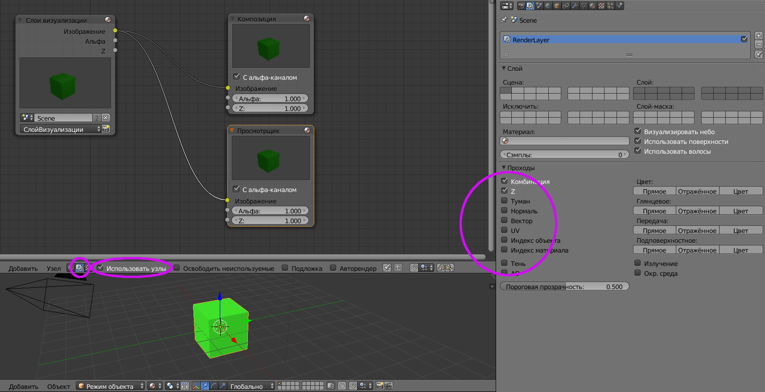The width and height of the screenshot is (765, 392).
Task: Open the Particles properties tab (sparkles icon)
Action: pyautogui.click(x=610, y=6)
